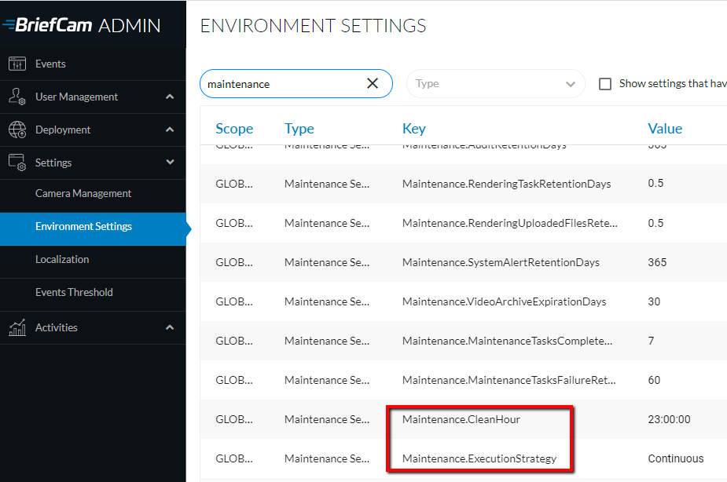Expand the Activities section chevron
Viewport: 727px width, 482px height.
point(171,327)
